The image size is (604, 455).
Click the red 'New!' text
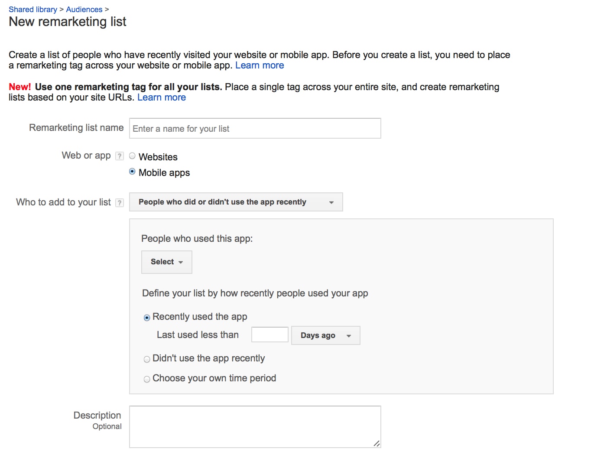coord(20,87)
